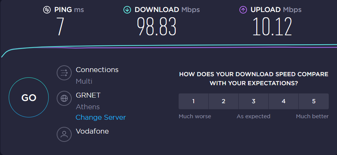The height and width of the screenshot is (155, 337).
Task: Click the Connections arrows icon
Action: tap(64, 73)
